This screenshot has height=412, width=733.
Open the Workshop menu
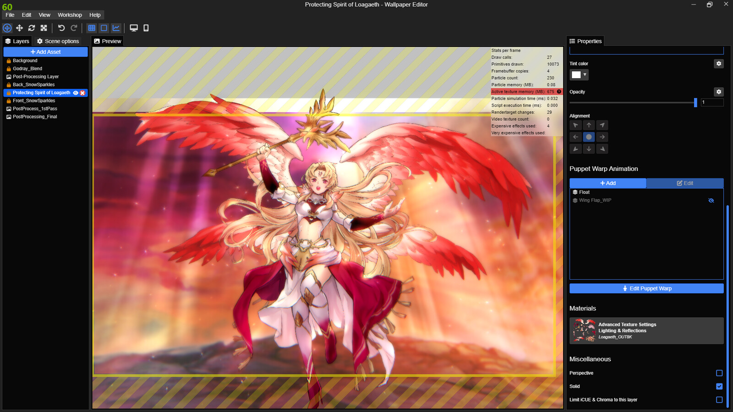(x=70, y=15)
